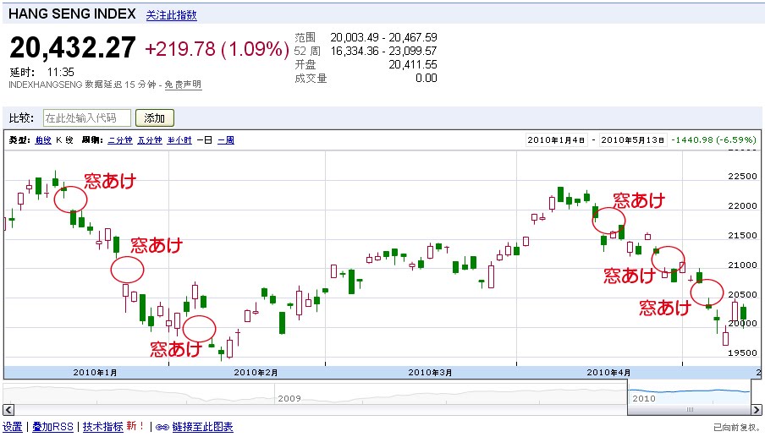
Task: Focus the compare ticker input field
Action: click(x=87, y=117)
